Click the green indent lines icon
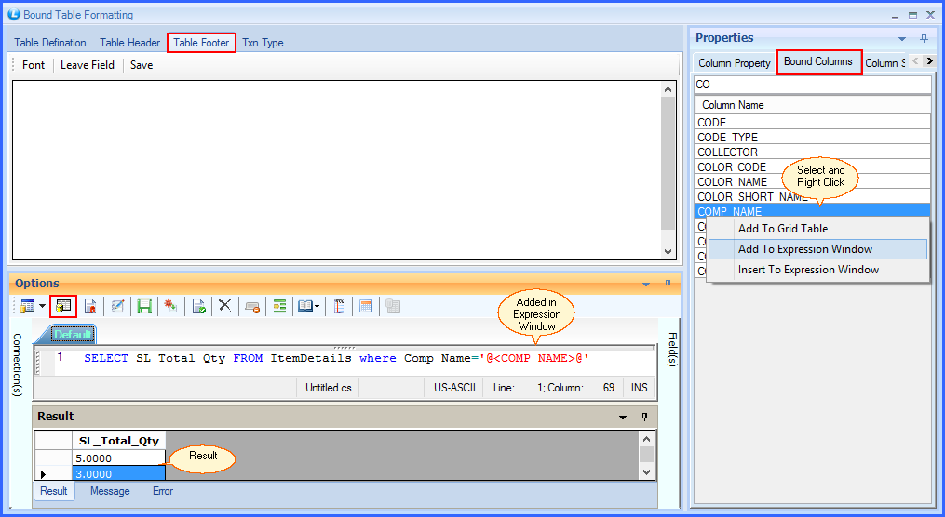Image resolution: width=945 pixels, height=517 pixels. (279, 306)
